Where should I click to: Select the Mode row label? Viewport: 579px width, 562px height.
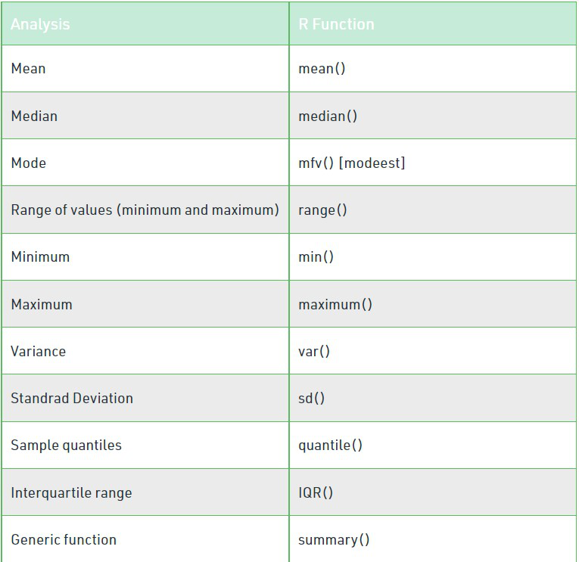[29, 163]
